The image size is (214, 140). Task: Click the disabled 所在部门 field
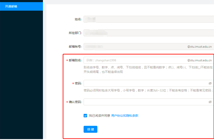[149, 33]
